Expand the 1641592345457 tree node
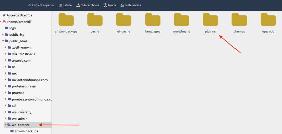 (x=5, y=54)
